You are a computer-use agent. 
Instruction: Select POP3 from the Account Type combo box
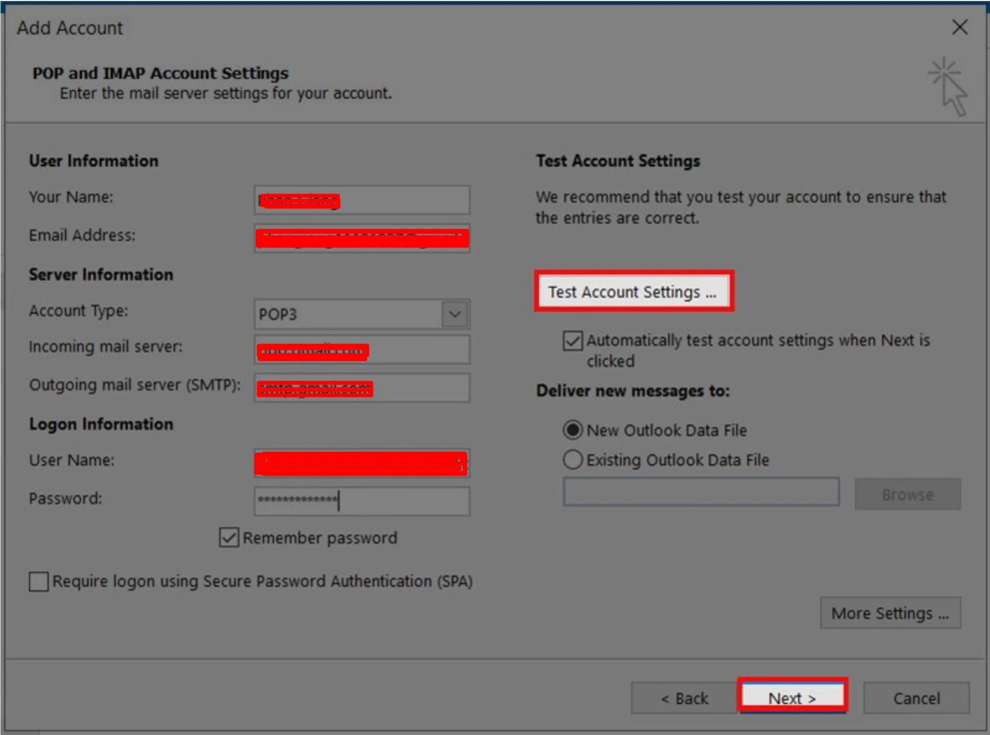click(x=347, y=314)
